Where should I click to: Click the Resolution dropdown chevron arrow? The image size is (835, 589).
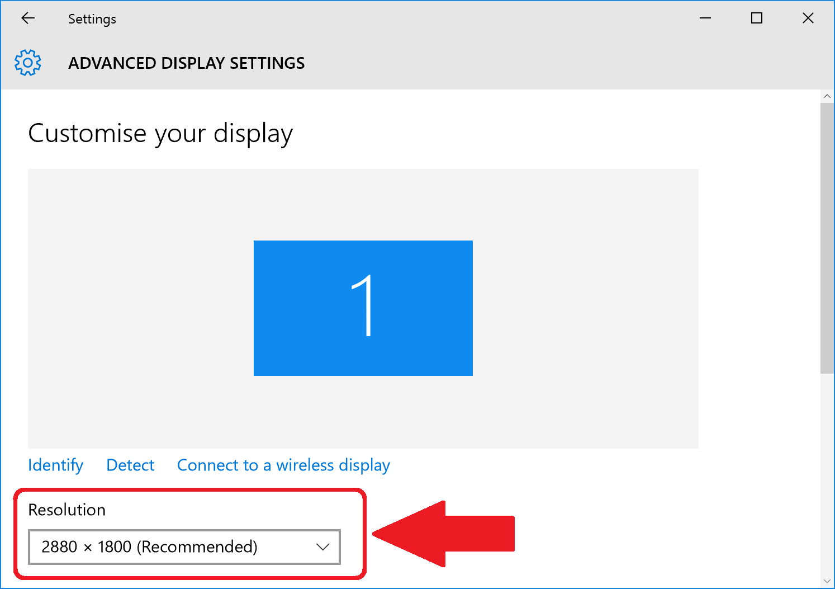tap(322, 547)
